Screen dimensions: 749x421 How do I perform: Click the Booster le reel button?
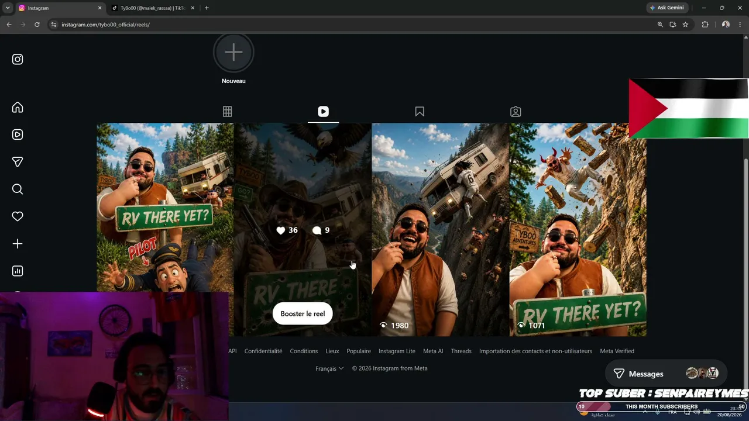[303, 313]
